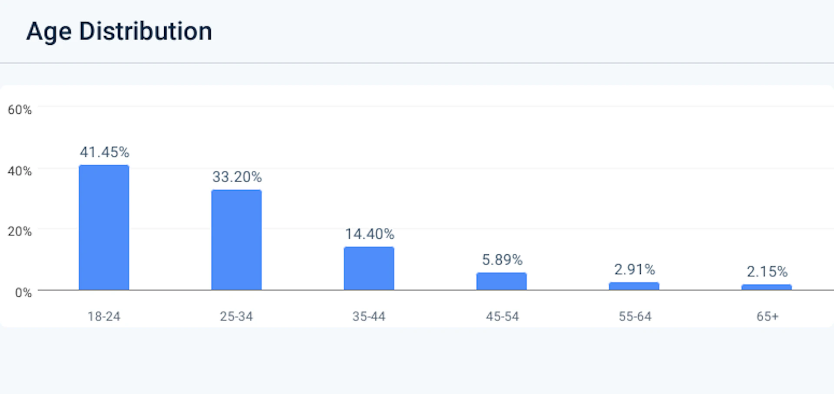
Task: Select the 5.89% value label
Action: [502, 260]
